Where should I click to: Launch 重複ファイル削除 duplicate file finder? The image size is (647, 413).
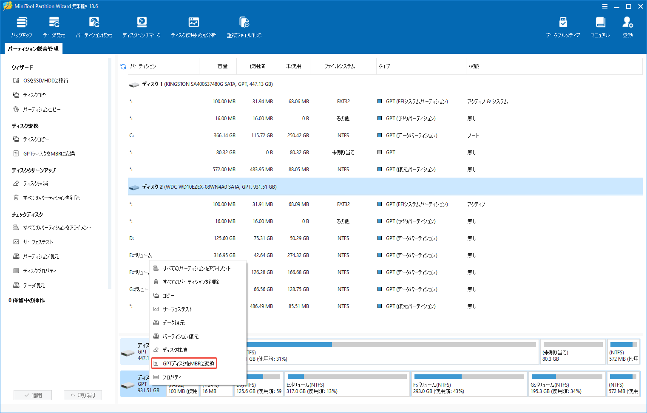click(244, 26)
